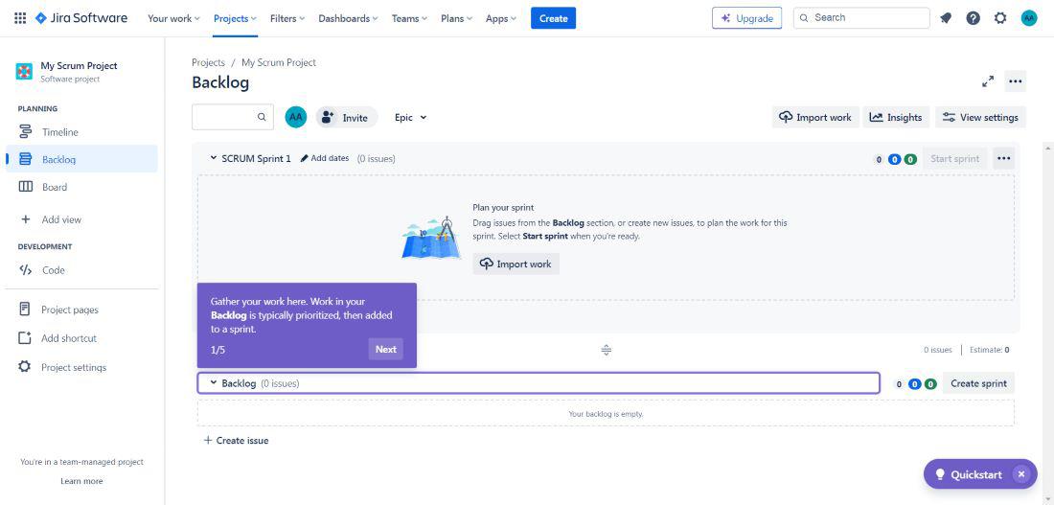Open the help question mark icon
Image resolution: width=1054 pixels, height=505 pixels.
(973, 18)
